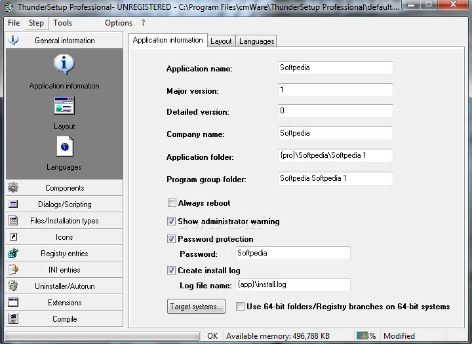
Task: Enable the Always reboot checkbox
Action: [x=172, y=203]
